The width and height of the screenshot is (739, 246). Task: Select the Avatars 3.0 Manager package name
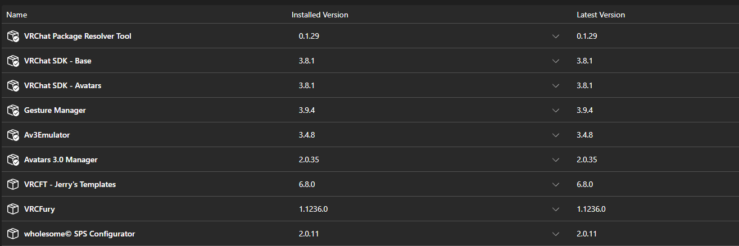(61, 160)
